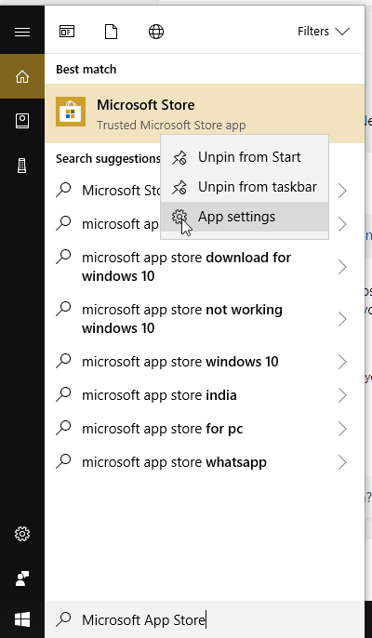Expand arrow for 'store windows 10' suggestion
Image resolution: width=372 pixels, height=638 pixels.
(342, 362)
